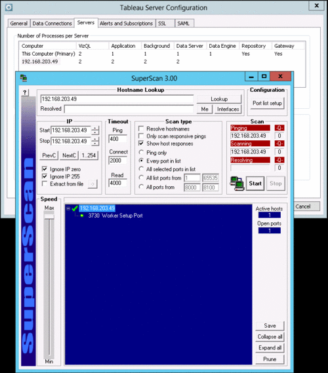Uncheck Show host responses
Image resolution: width=328 pixels, height=373 pixels.
[141, 144]
